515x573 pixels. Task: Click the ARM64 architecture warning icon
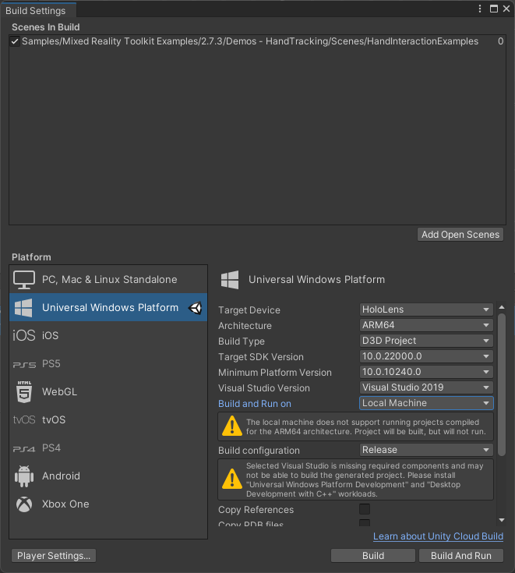tap(232, 426)
